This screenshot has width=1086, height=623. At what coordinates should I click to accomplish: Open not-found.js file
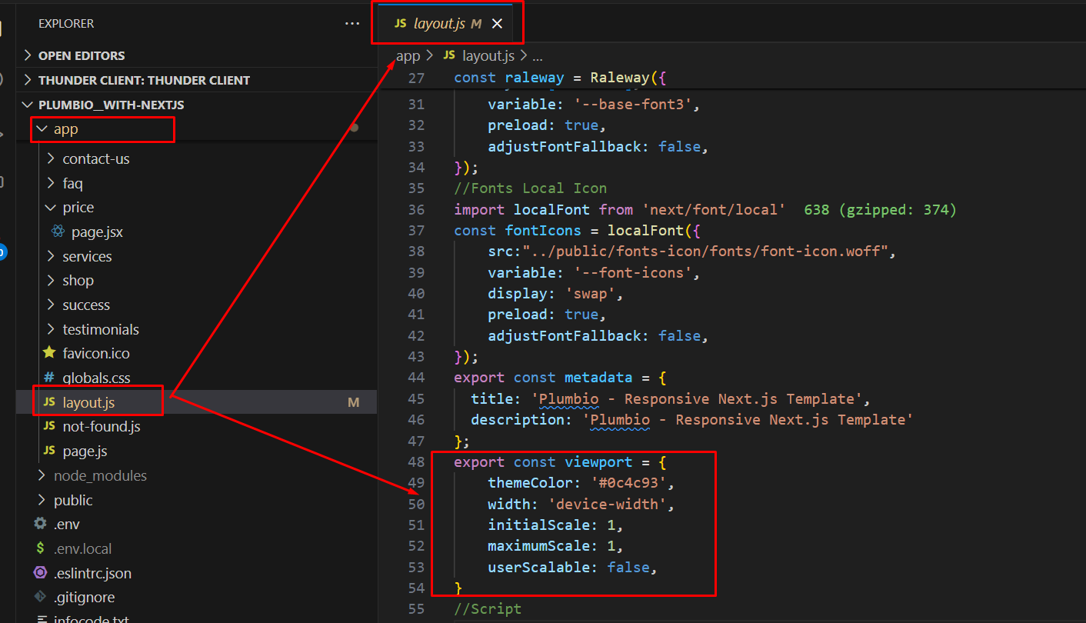[x=102, y=426]
